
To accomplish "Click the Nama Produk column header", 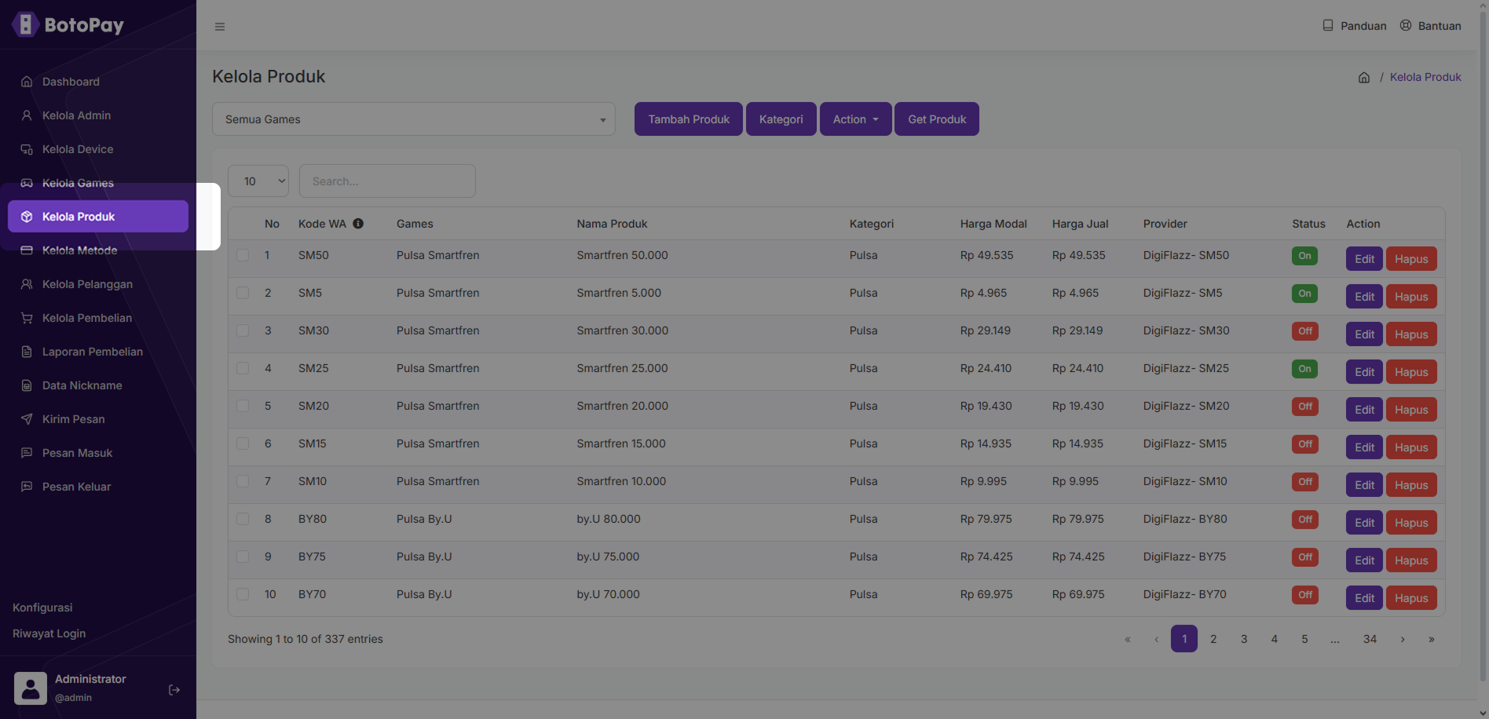I will [x=612, y=224].
